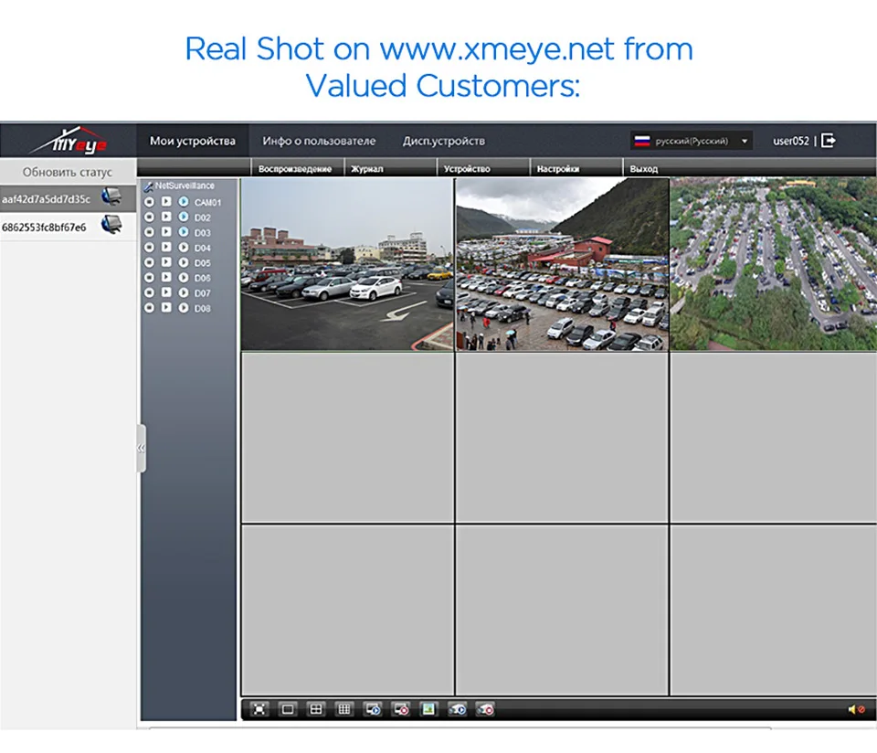The image size is (877, 753).
Task: Select the CAM01 channel label
Action: coord(207,203)
